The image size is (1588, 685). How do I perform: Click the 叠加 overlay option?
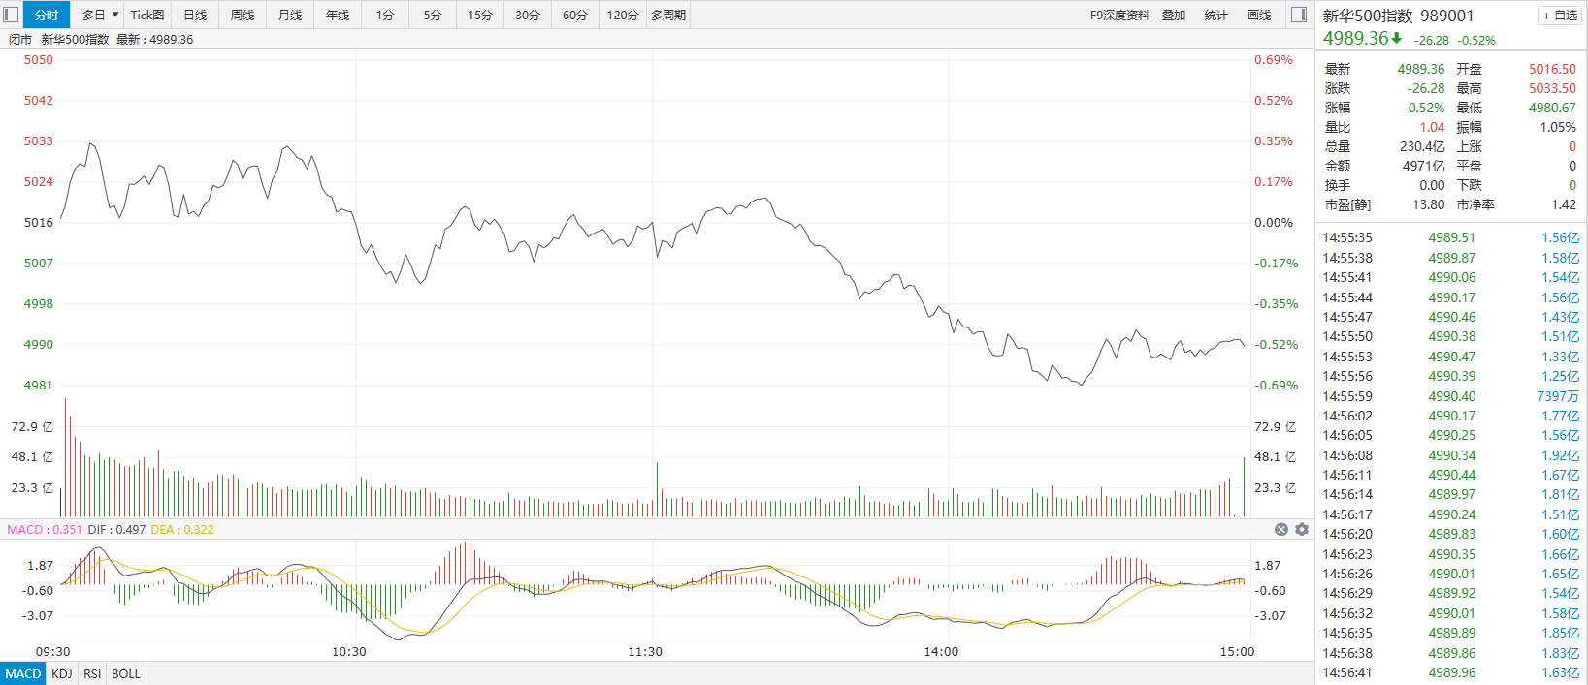1174,15
